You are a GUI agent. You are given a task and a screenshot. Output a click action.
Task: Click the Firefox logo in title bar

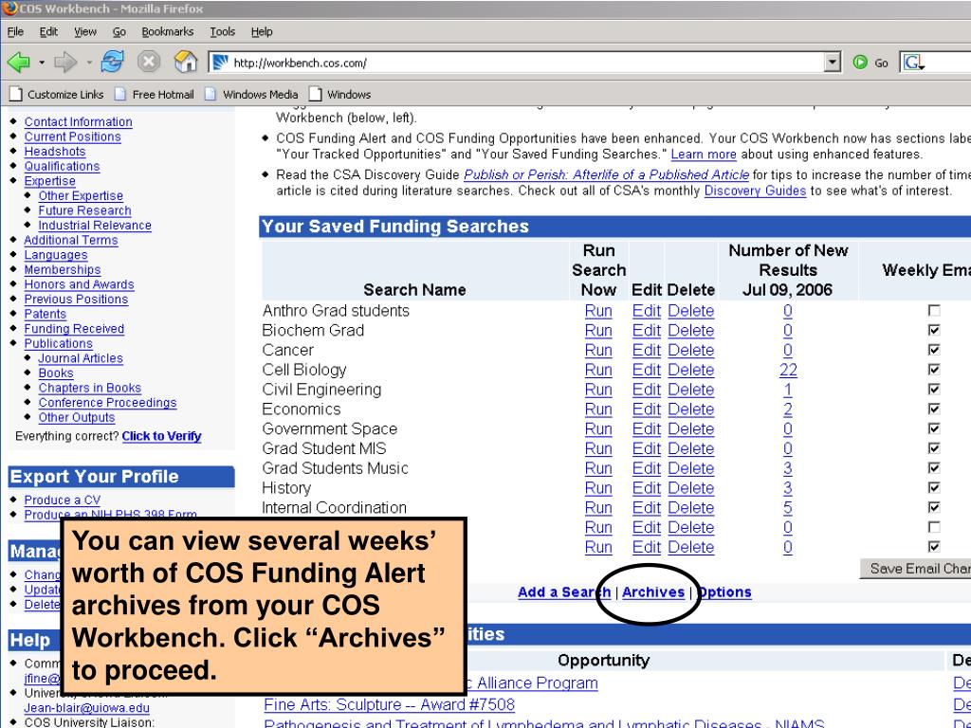[x=9, y=9]
